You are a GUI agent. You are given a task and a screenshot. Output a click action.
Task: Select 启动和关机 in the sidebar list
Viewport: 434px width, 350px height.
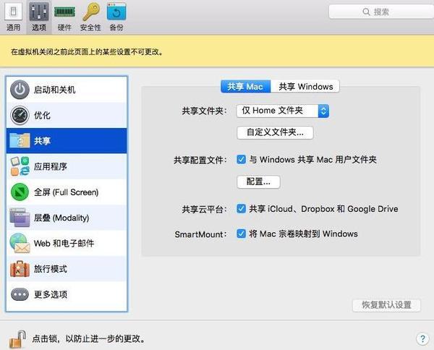67,90
